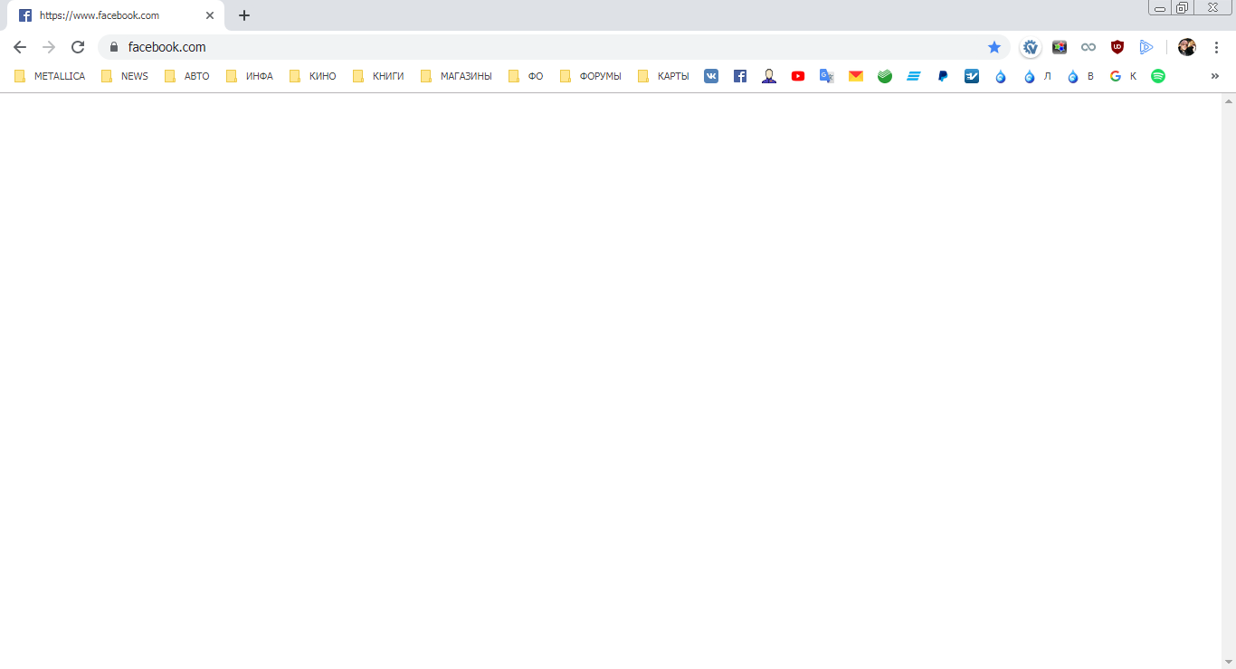This screenshot has width=1236, height=669.
Task: Select the facebook.com browser tab
Action: click(116, 15)
